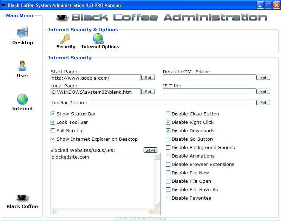281x221 pixels.
Task: Click inside the Blocked Websites text area
Action: click(103, 181)
